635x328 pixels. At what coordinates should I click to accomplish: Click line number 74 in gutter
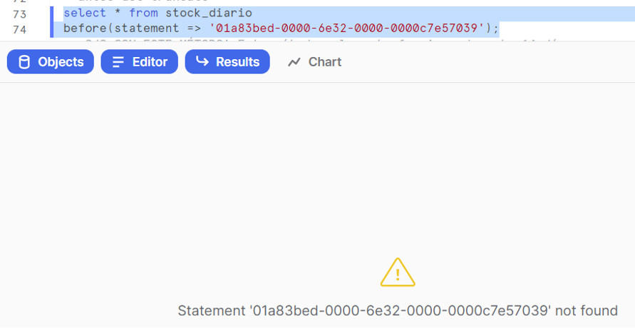point(19,29)
